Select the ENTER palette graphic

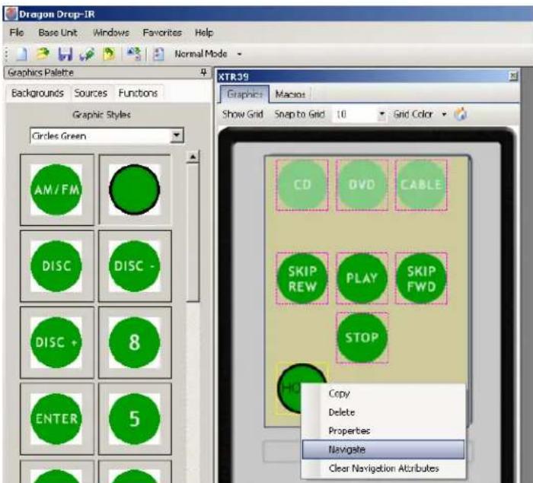56,419
